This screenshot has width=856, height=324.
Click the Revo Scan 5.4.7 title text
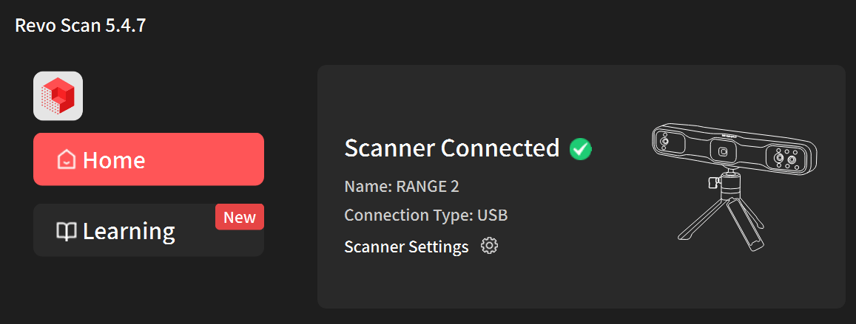click(81, 25)
